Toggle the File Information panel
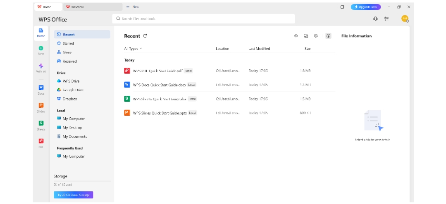The height and width of the screenshot is (204, 446). 328,36
